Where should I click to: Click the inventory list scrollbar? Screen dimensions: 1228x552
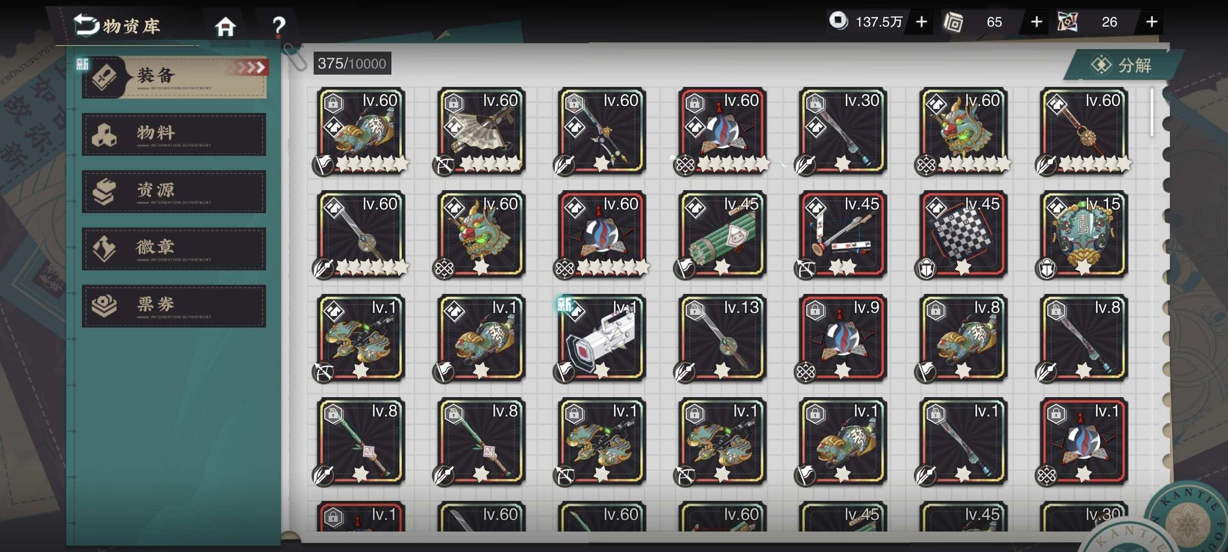[x=1152, y=112]
